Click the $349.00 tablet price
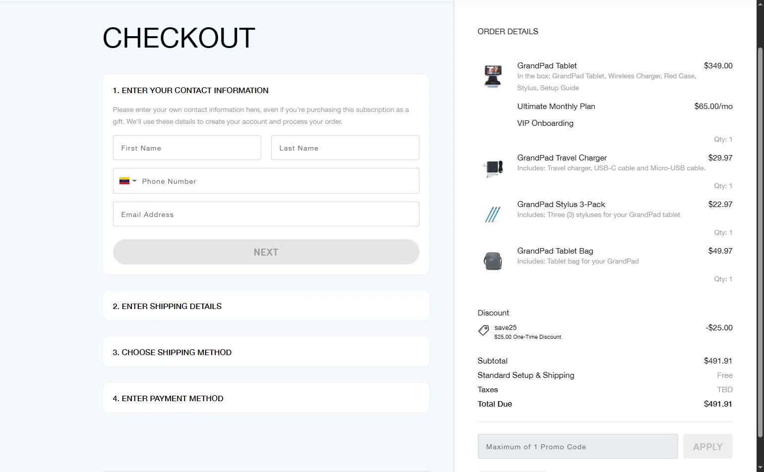The width and height of the screenshot is (764, 472). [718, 65]
